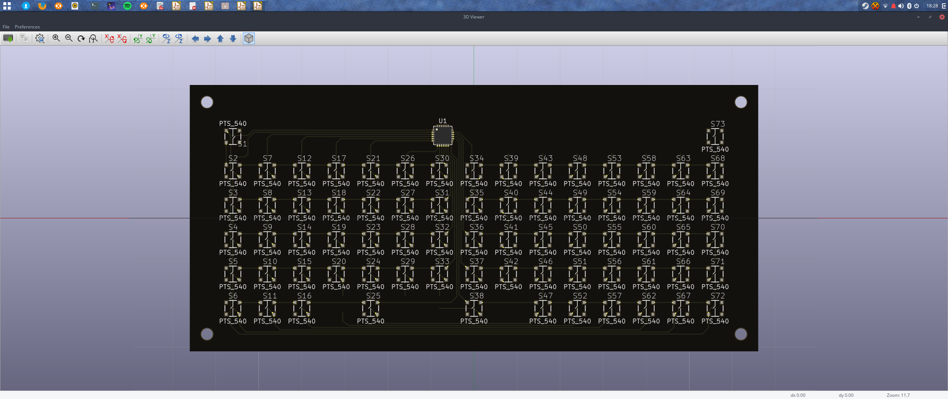Open the yellow circle app in the panel
This screenshot has width=948, height=399.
pyautogui.click(x=75, y=6)
